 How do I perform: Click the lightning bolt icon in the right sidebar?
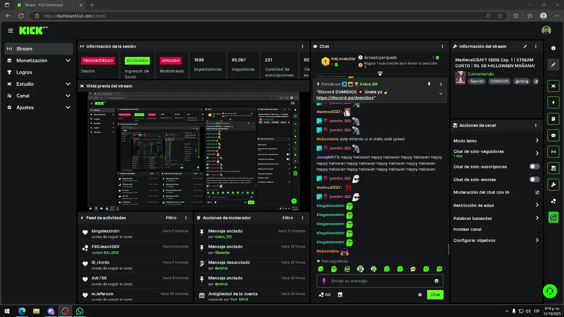click(x=553, y=103)
